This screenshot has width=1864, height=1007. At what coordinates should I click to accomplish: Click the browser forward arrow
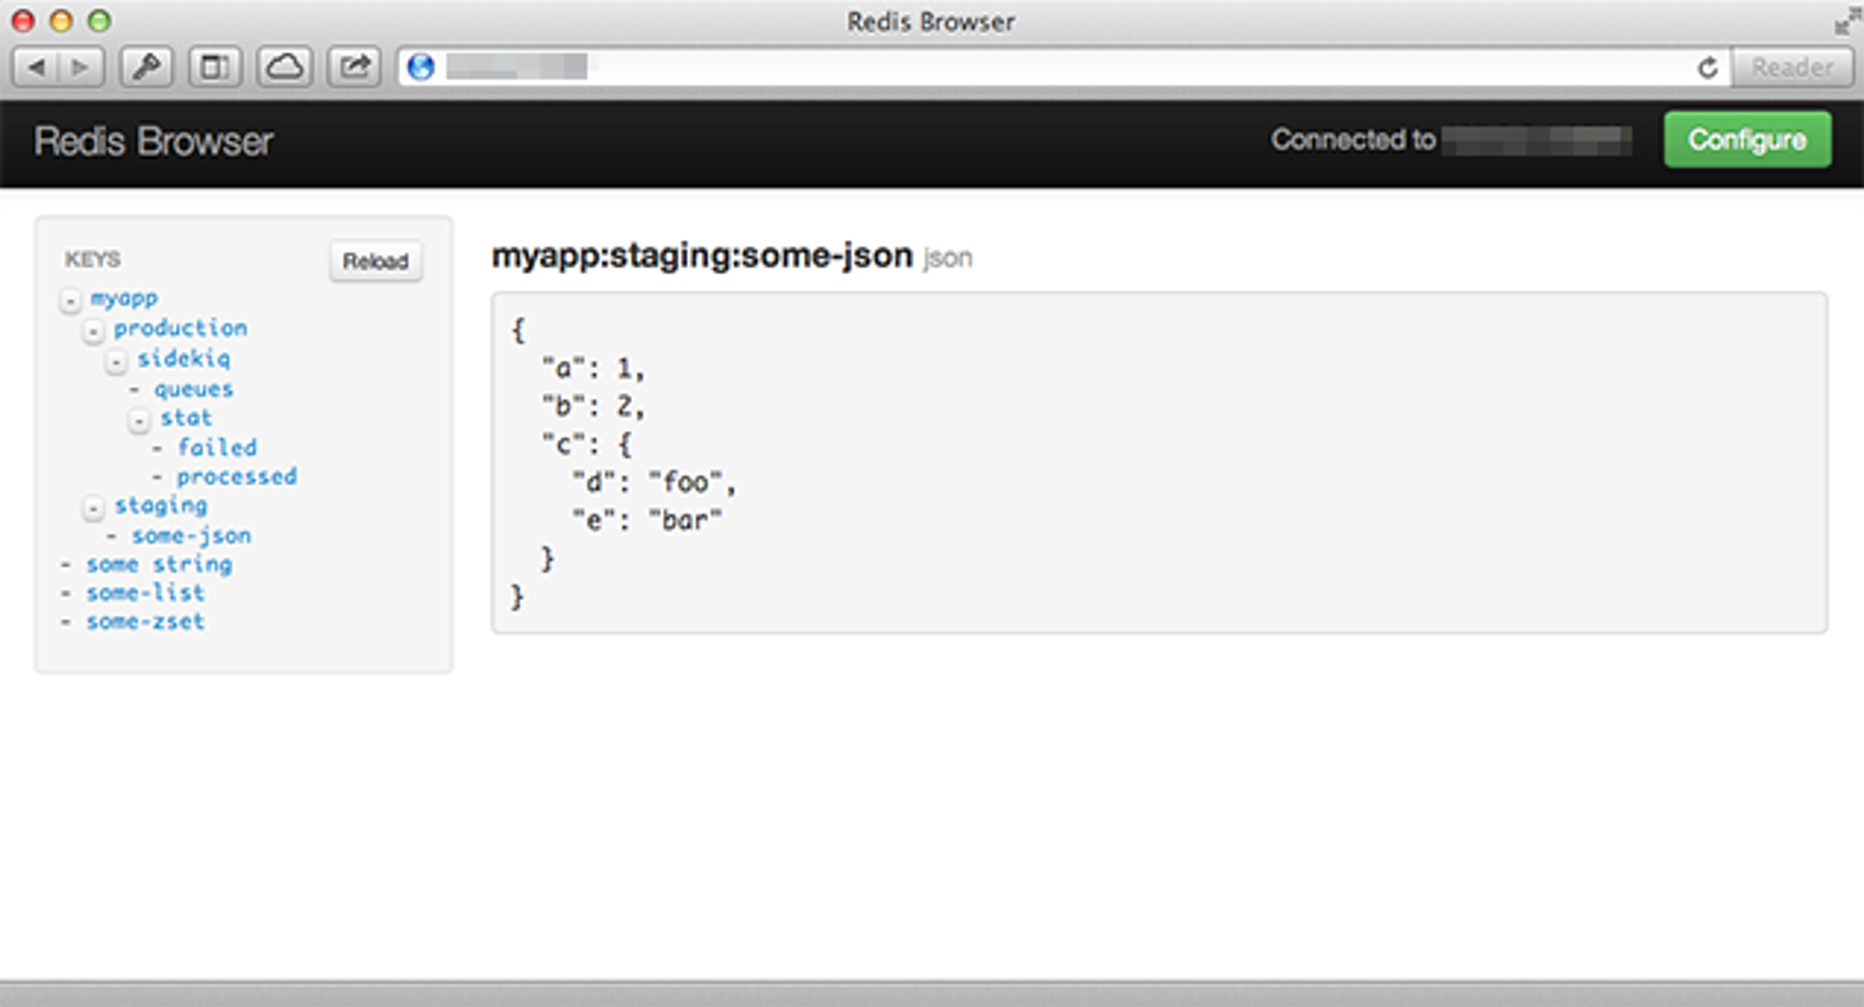click(x=80, y=67)
